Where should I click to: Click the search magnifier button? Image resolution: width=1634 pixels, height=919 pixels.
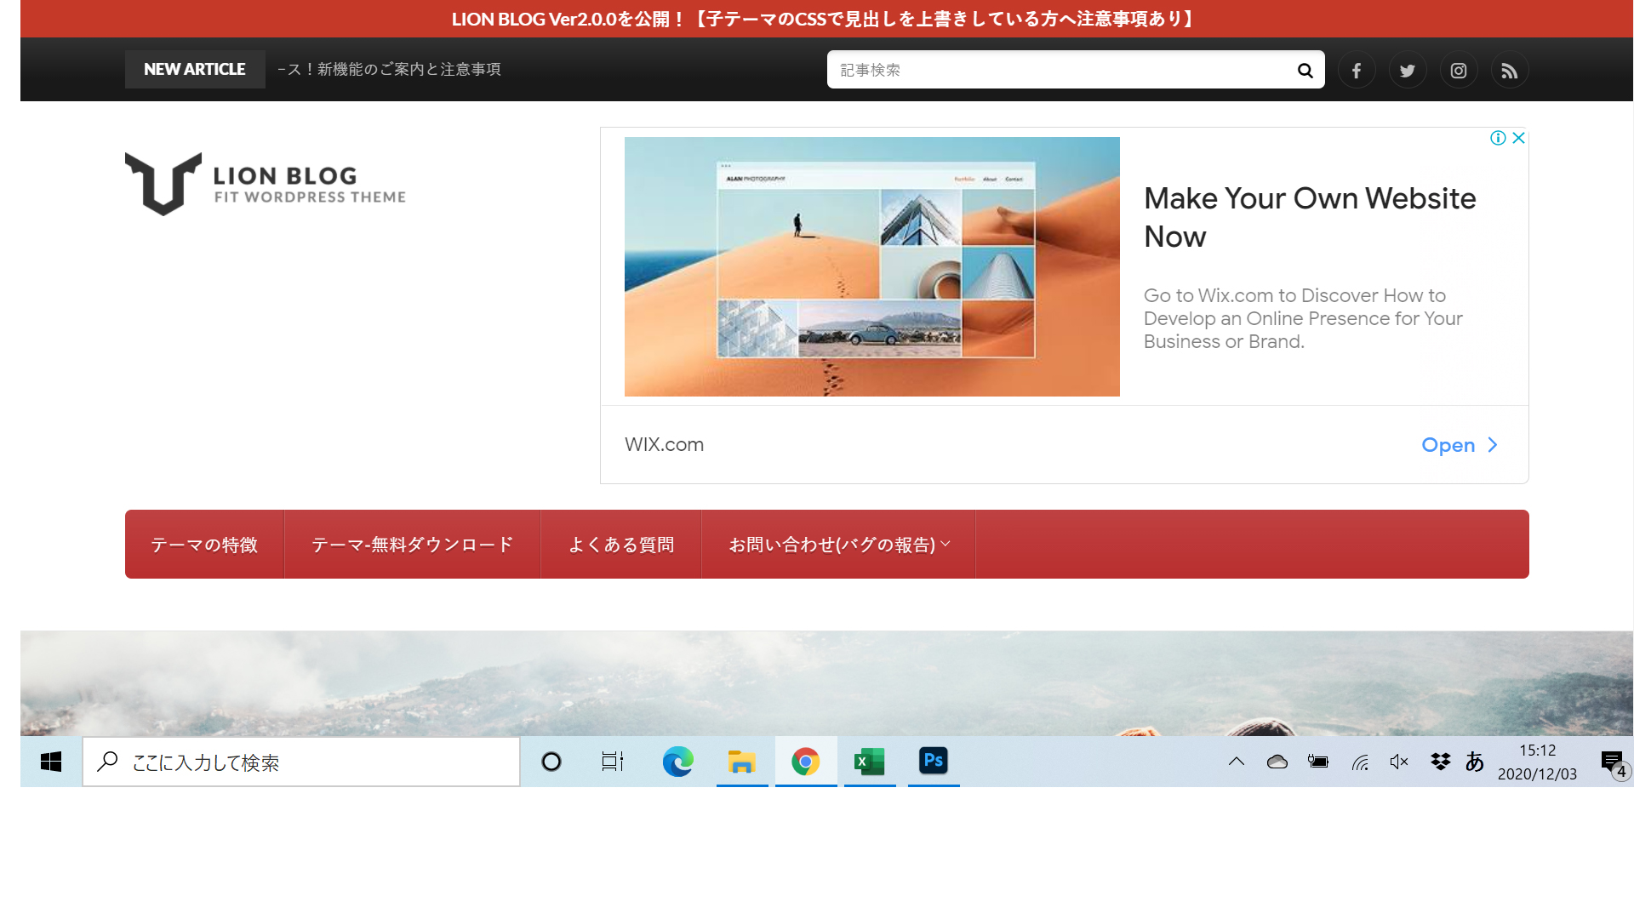pos(1305,71)
